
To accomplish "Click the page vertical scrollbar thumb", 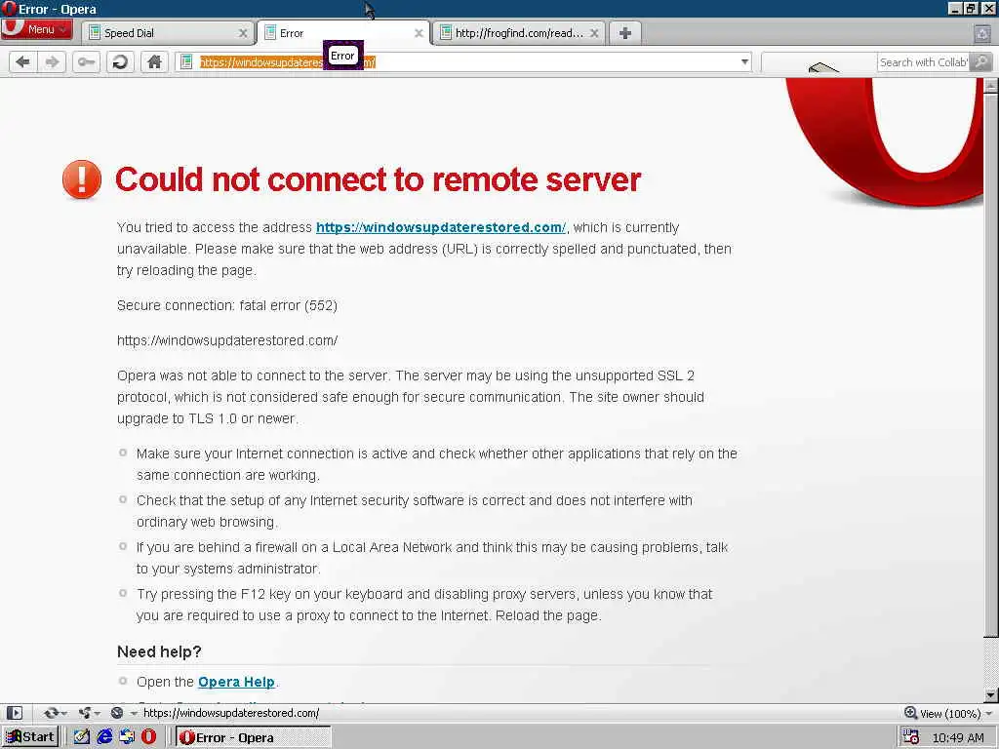I will pos(990,365).
